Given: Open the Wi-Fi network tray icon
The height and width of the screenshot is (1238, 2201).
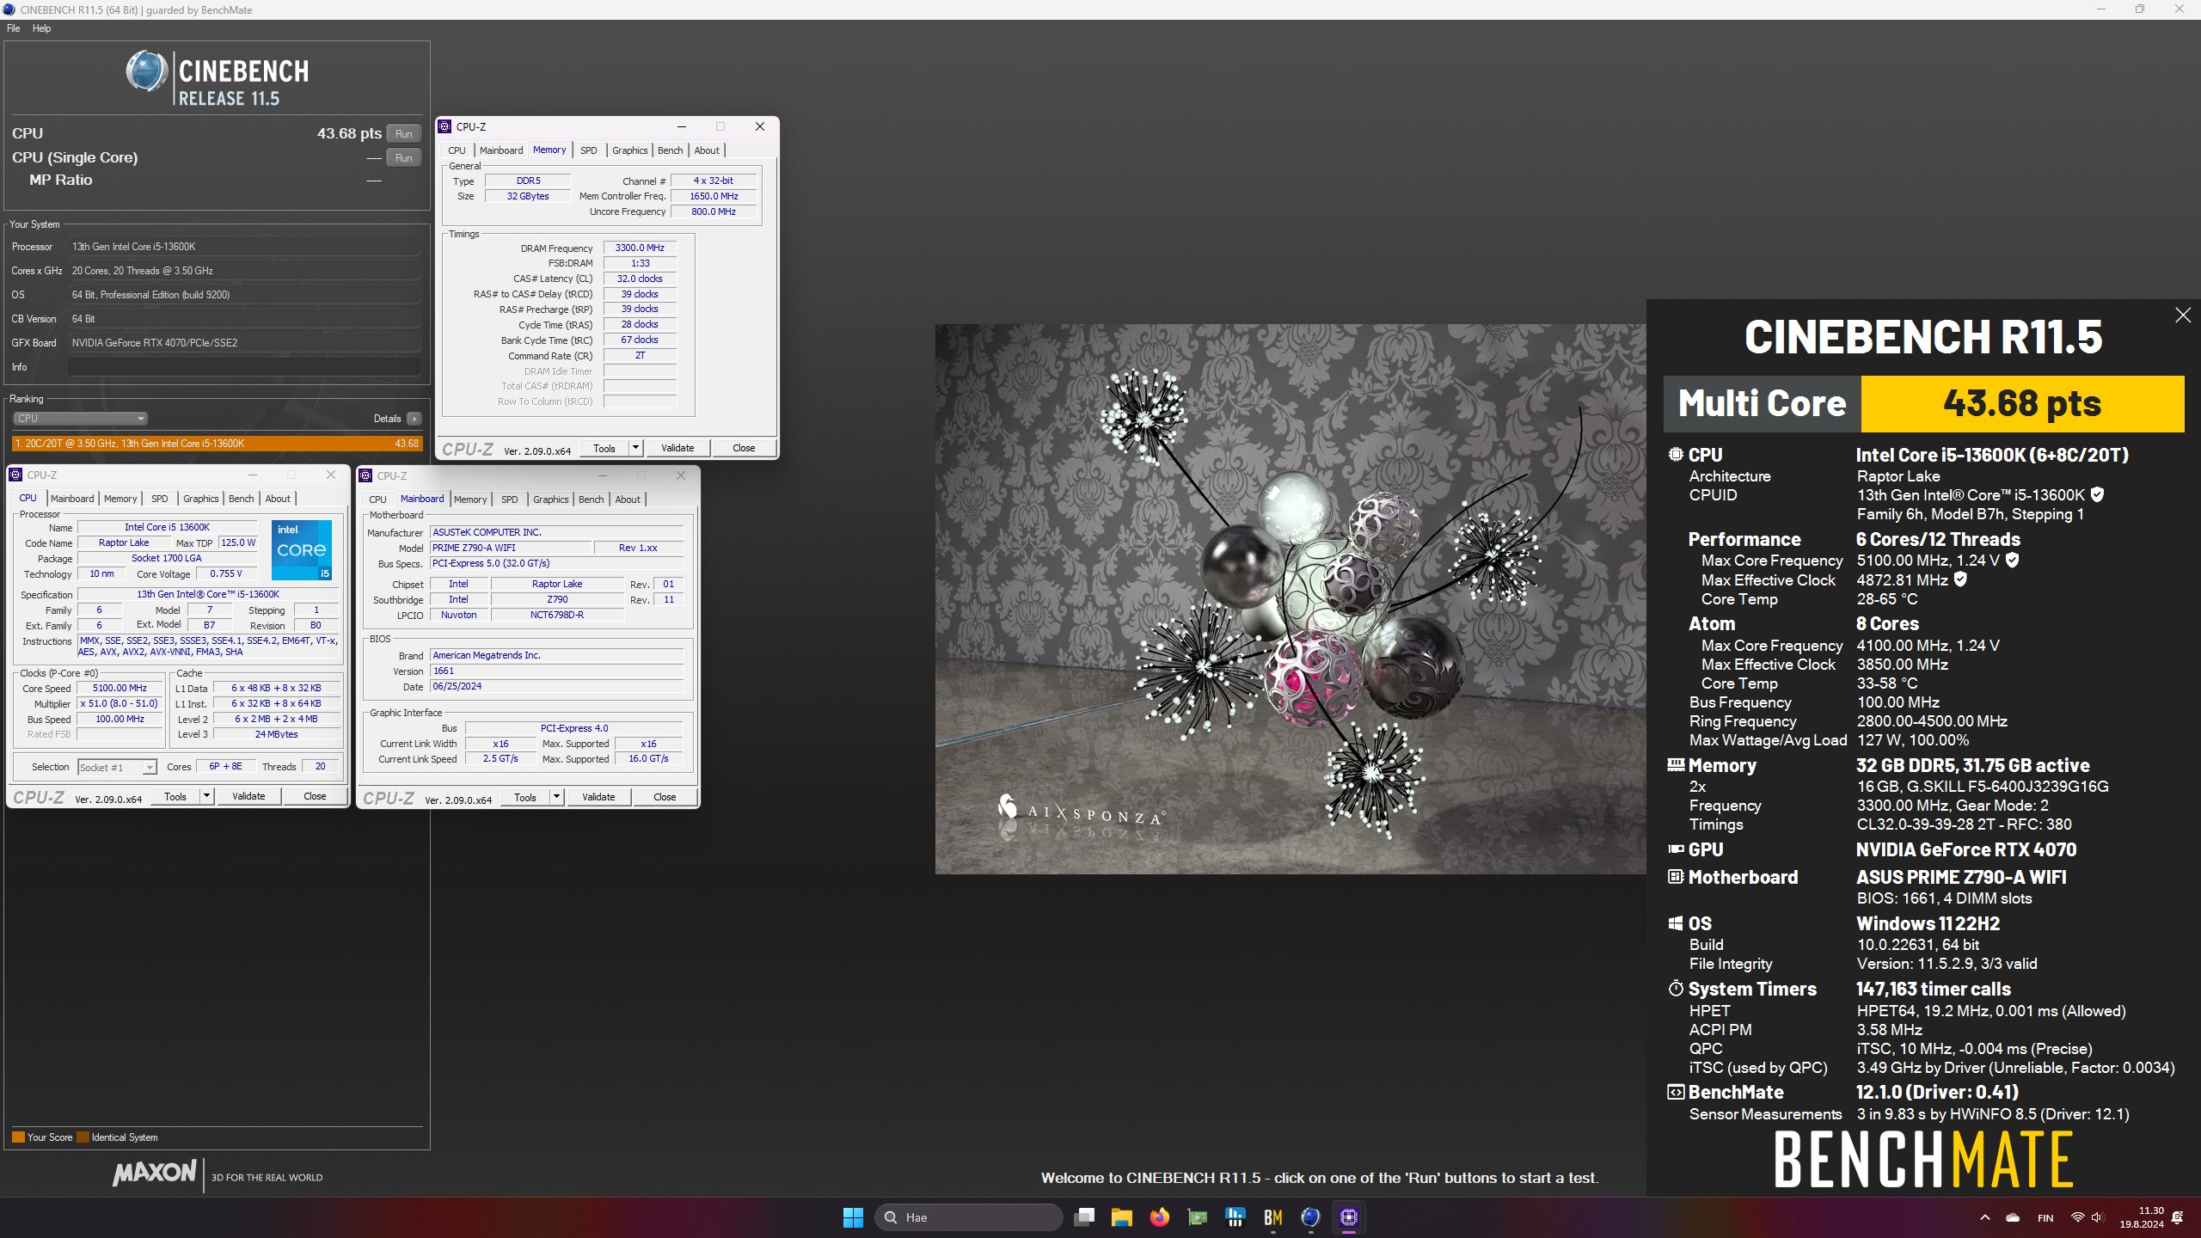Looking at the screenshot, I should (2077, 1217).
